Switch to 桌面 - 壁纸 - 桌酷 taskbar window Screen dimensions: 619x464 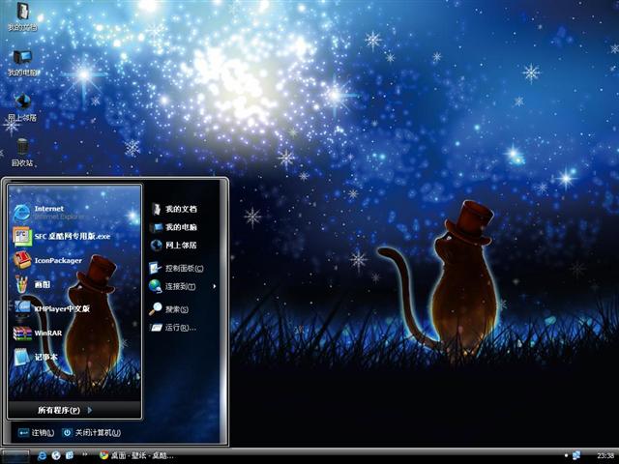pos(136,455)
